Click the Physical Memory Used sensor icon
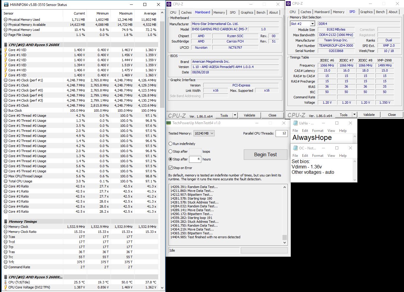 click(6, 20)
